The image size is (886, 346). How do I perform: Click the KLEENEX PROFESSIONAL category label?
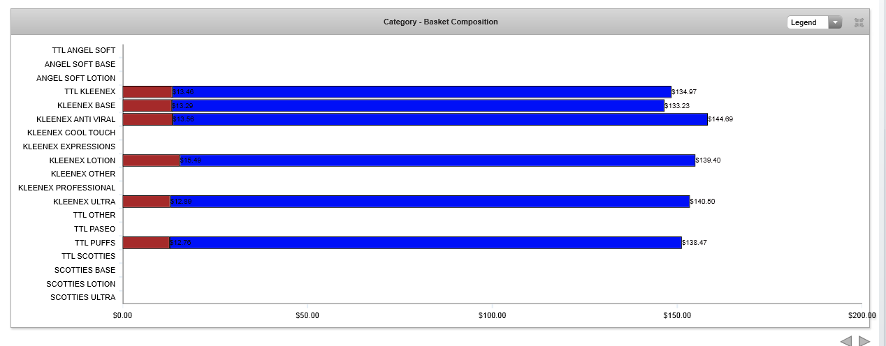point(66,188)
